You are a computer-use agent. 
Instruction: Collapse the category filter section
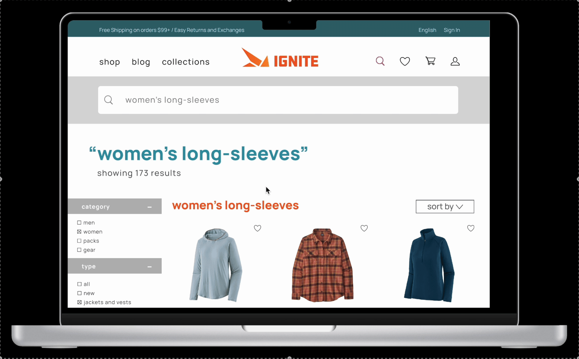150,207
